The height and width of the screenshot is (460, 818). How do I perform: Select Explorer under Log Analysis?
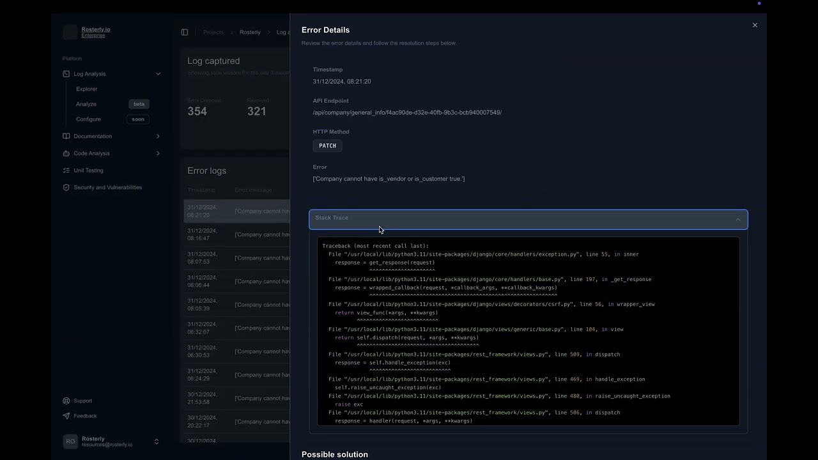86,89
